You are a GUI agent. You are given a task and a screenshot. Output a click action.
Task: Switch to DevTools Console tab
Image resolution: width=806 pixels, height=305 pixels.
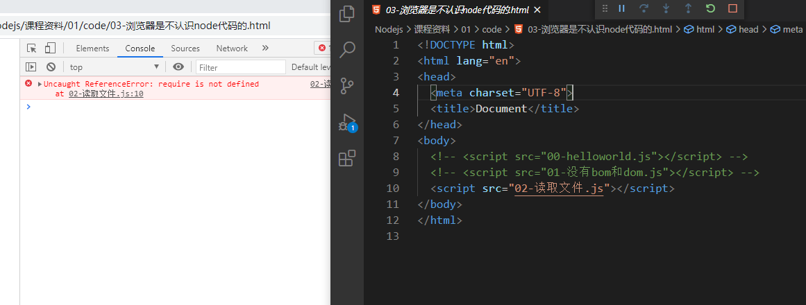[140, 49]
